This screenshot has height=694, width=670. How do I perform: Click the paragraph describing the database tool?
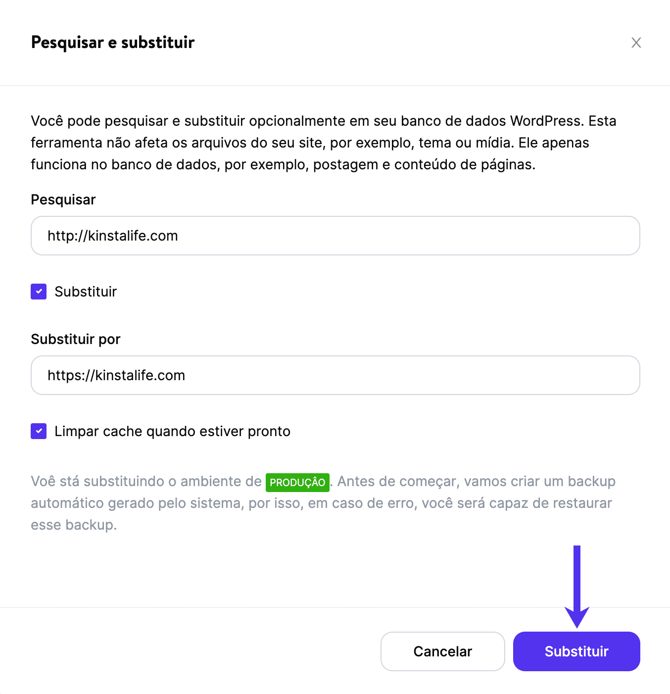(322, 143)
